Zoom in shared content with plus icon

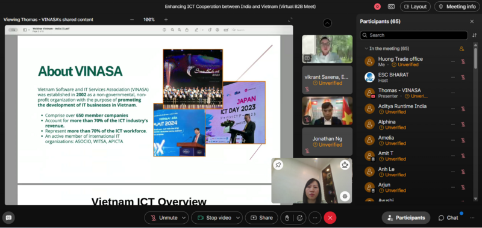point(166,20)
